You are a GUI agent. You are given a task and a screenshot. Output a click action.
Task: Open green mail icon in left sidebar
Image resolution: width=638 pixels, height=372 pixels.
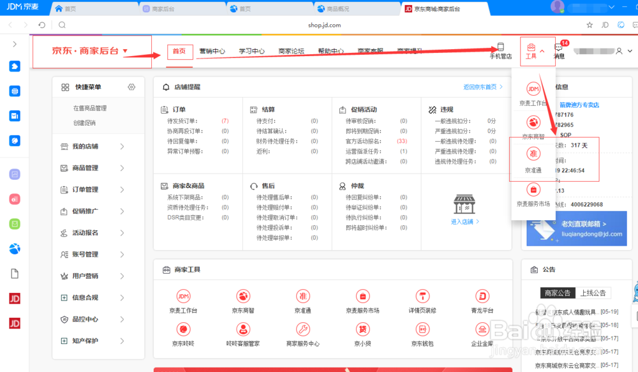(x=15, y=224)
